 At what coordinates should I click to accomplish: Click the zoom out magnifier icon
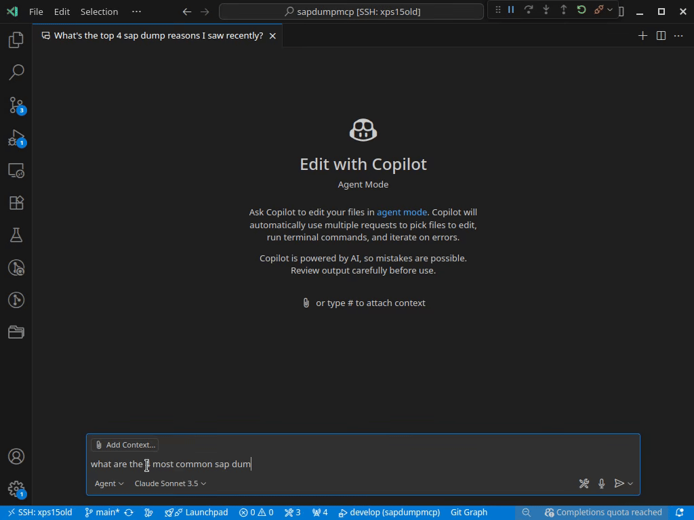[526, 513]
